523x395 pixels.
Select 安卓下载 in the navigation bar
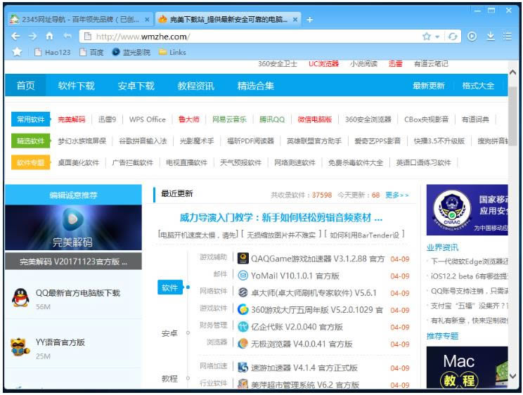[x=136, y=86]
